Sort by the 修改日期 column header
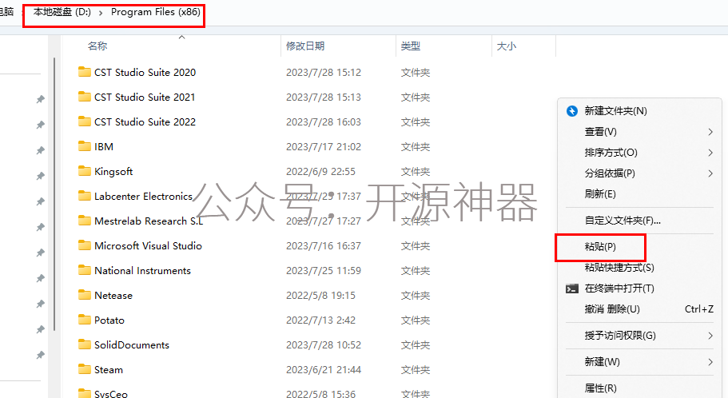Viewport: 728px width, 398px height. (x=305, y=46)
